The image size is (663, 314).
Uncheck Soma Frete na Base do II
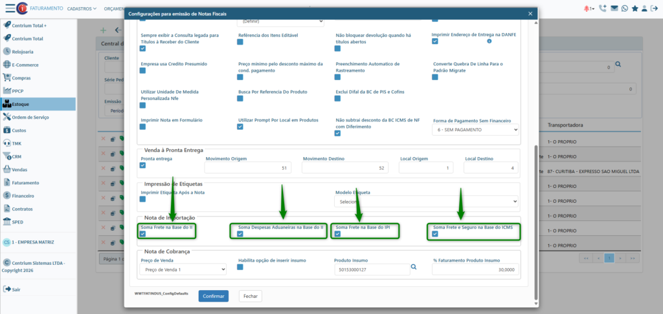pos(143,234)
